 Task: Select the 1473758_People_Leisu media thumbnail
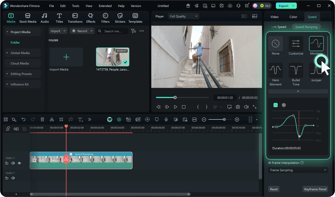click(113, 57)
